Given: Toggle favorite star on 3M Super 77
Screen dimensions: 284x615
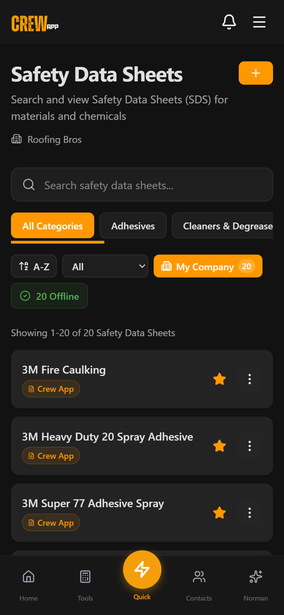Looking at the screenshot, I should click(220, 513).
